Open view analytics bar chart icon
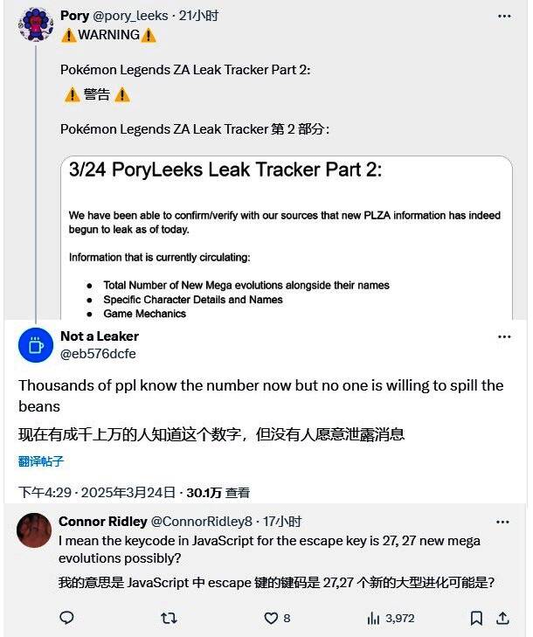533x637 pixels. click(374, 618)
